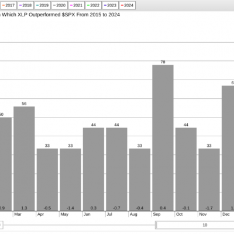Click the May bar showing 33
The width and height of the screenshot is (234, 234).
(70, 180)
